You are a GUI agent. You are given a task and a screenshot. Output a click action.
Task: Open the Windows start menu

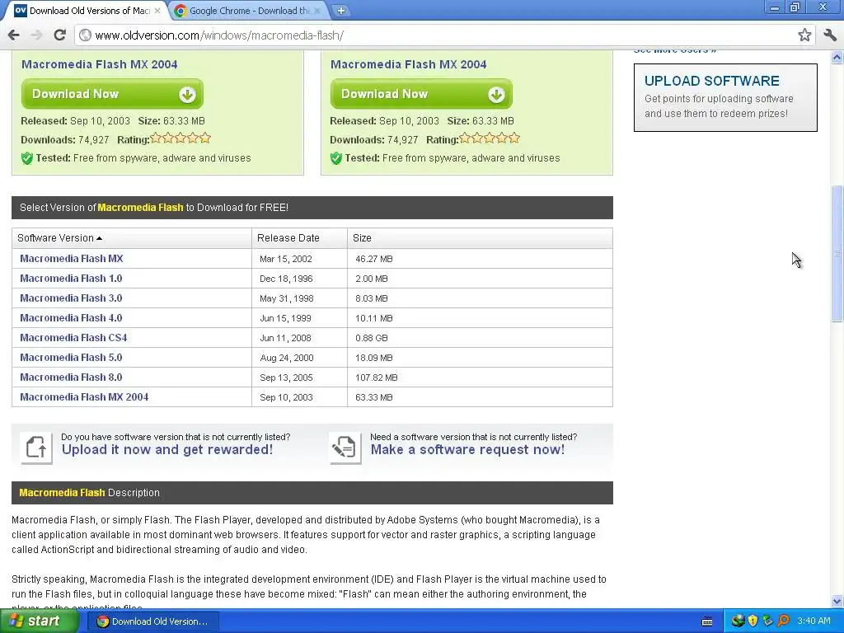(x=39, y=621)
